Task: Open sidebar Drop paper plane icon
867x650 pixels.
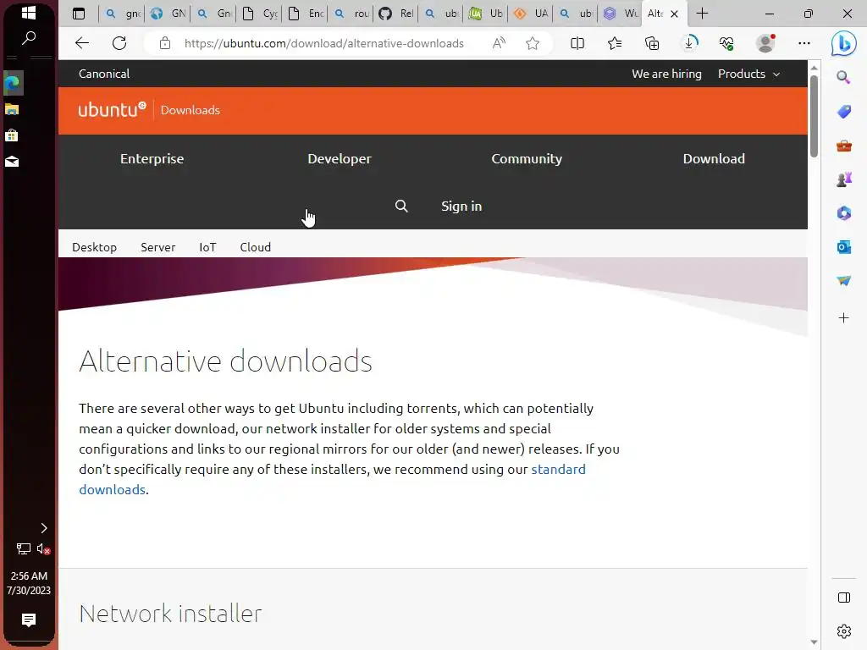Action: (x=844, y=281)
